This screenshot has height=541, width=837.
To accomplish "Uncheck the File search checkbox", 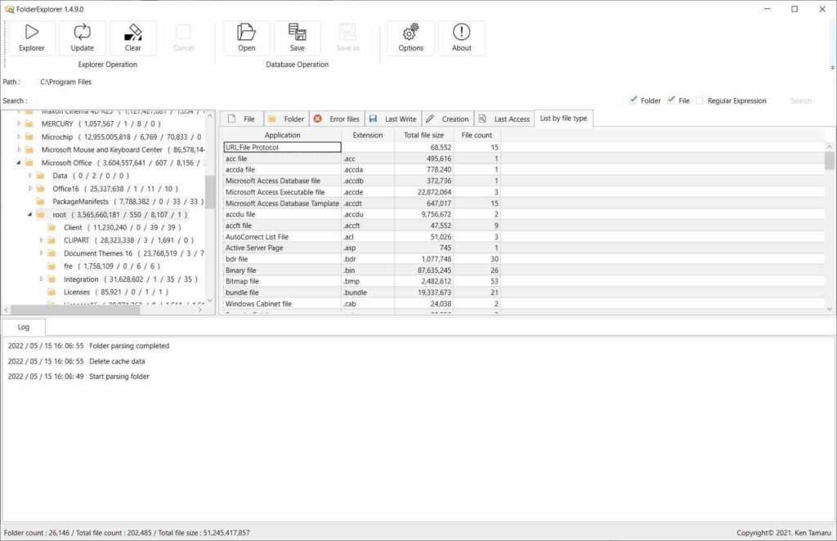I will click(x=671, y=101).
